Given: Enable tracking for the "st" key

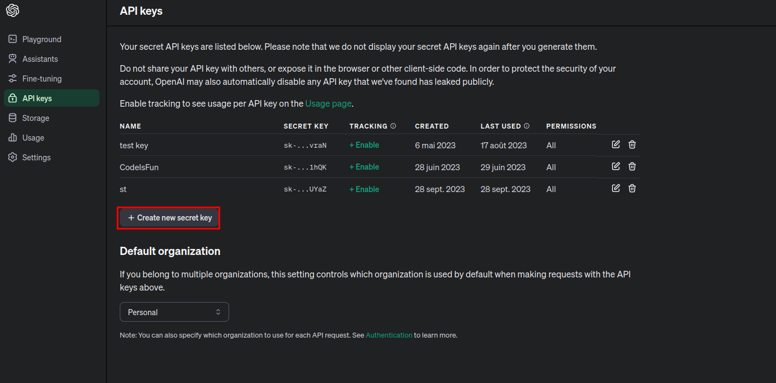Looking at the screenshot, I should pos(364,189).
